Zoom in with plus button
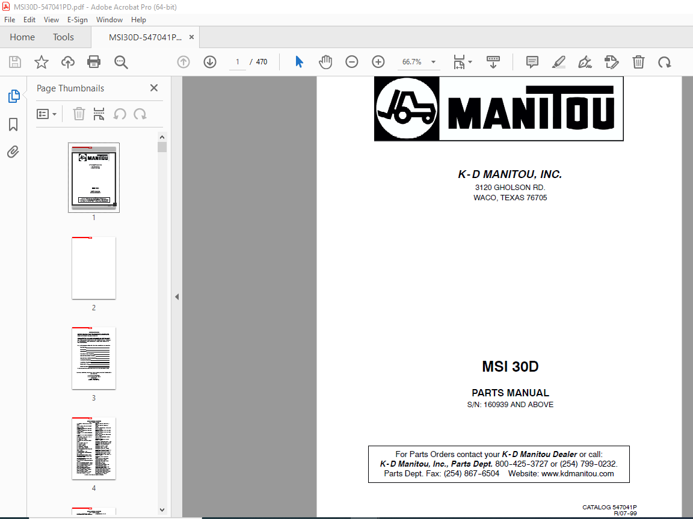Image resolution: width=693 pixels, height=519 pixels. pos(378,62)
